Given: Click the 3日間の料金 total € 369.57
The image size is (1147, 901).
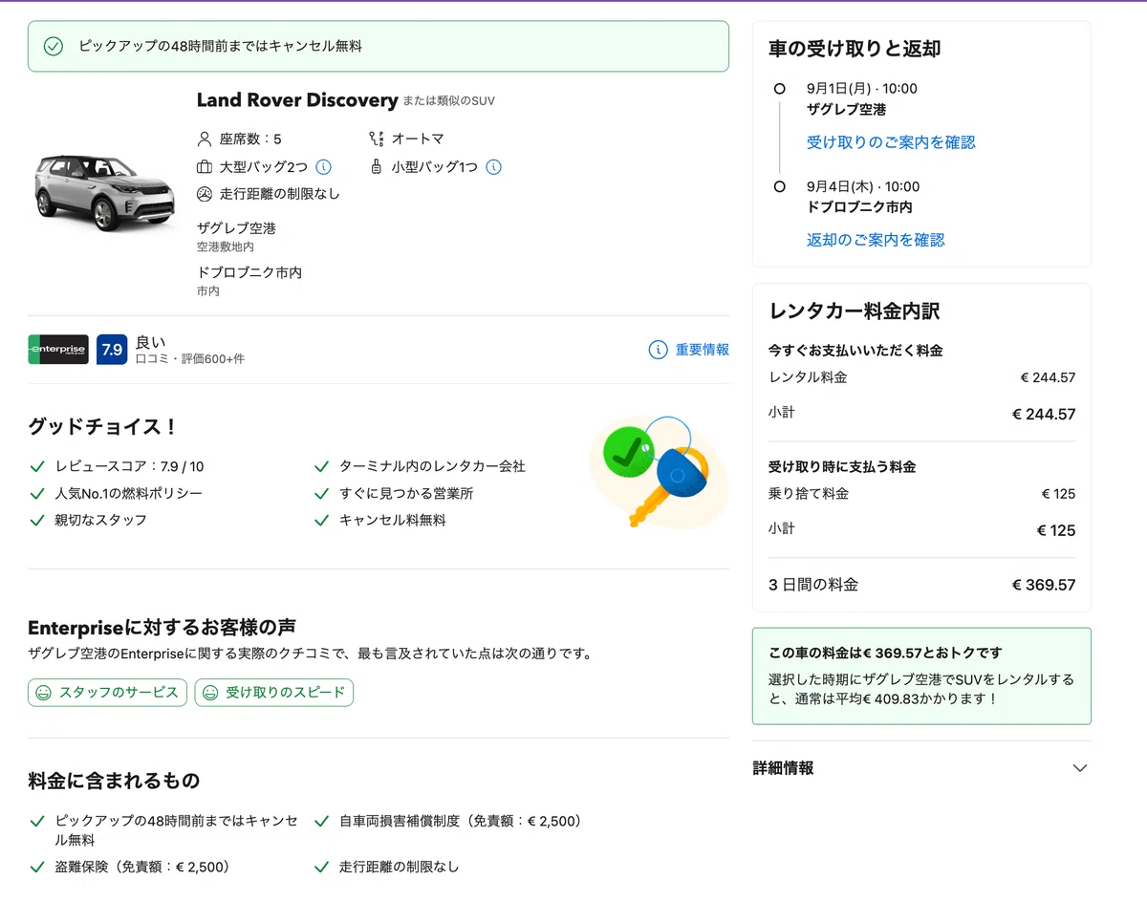Looking at the screenshot, I should (x=1044, y=585).
